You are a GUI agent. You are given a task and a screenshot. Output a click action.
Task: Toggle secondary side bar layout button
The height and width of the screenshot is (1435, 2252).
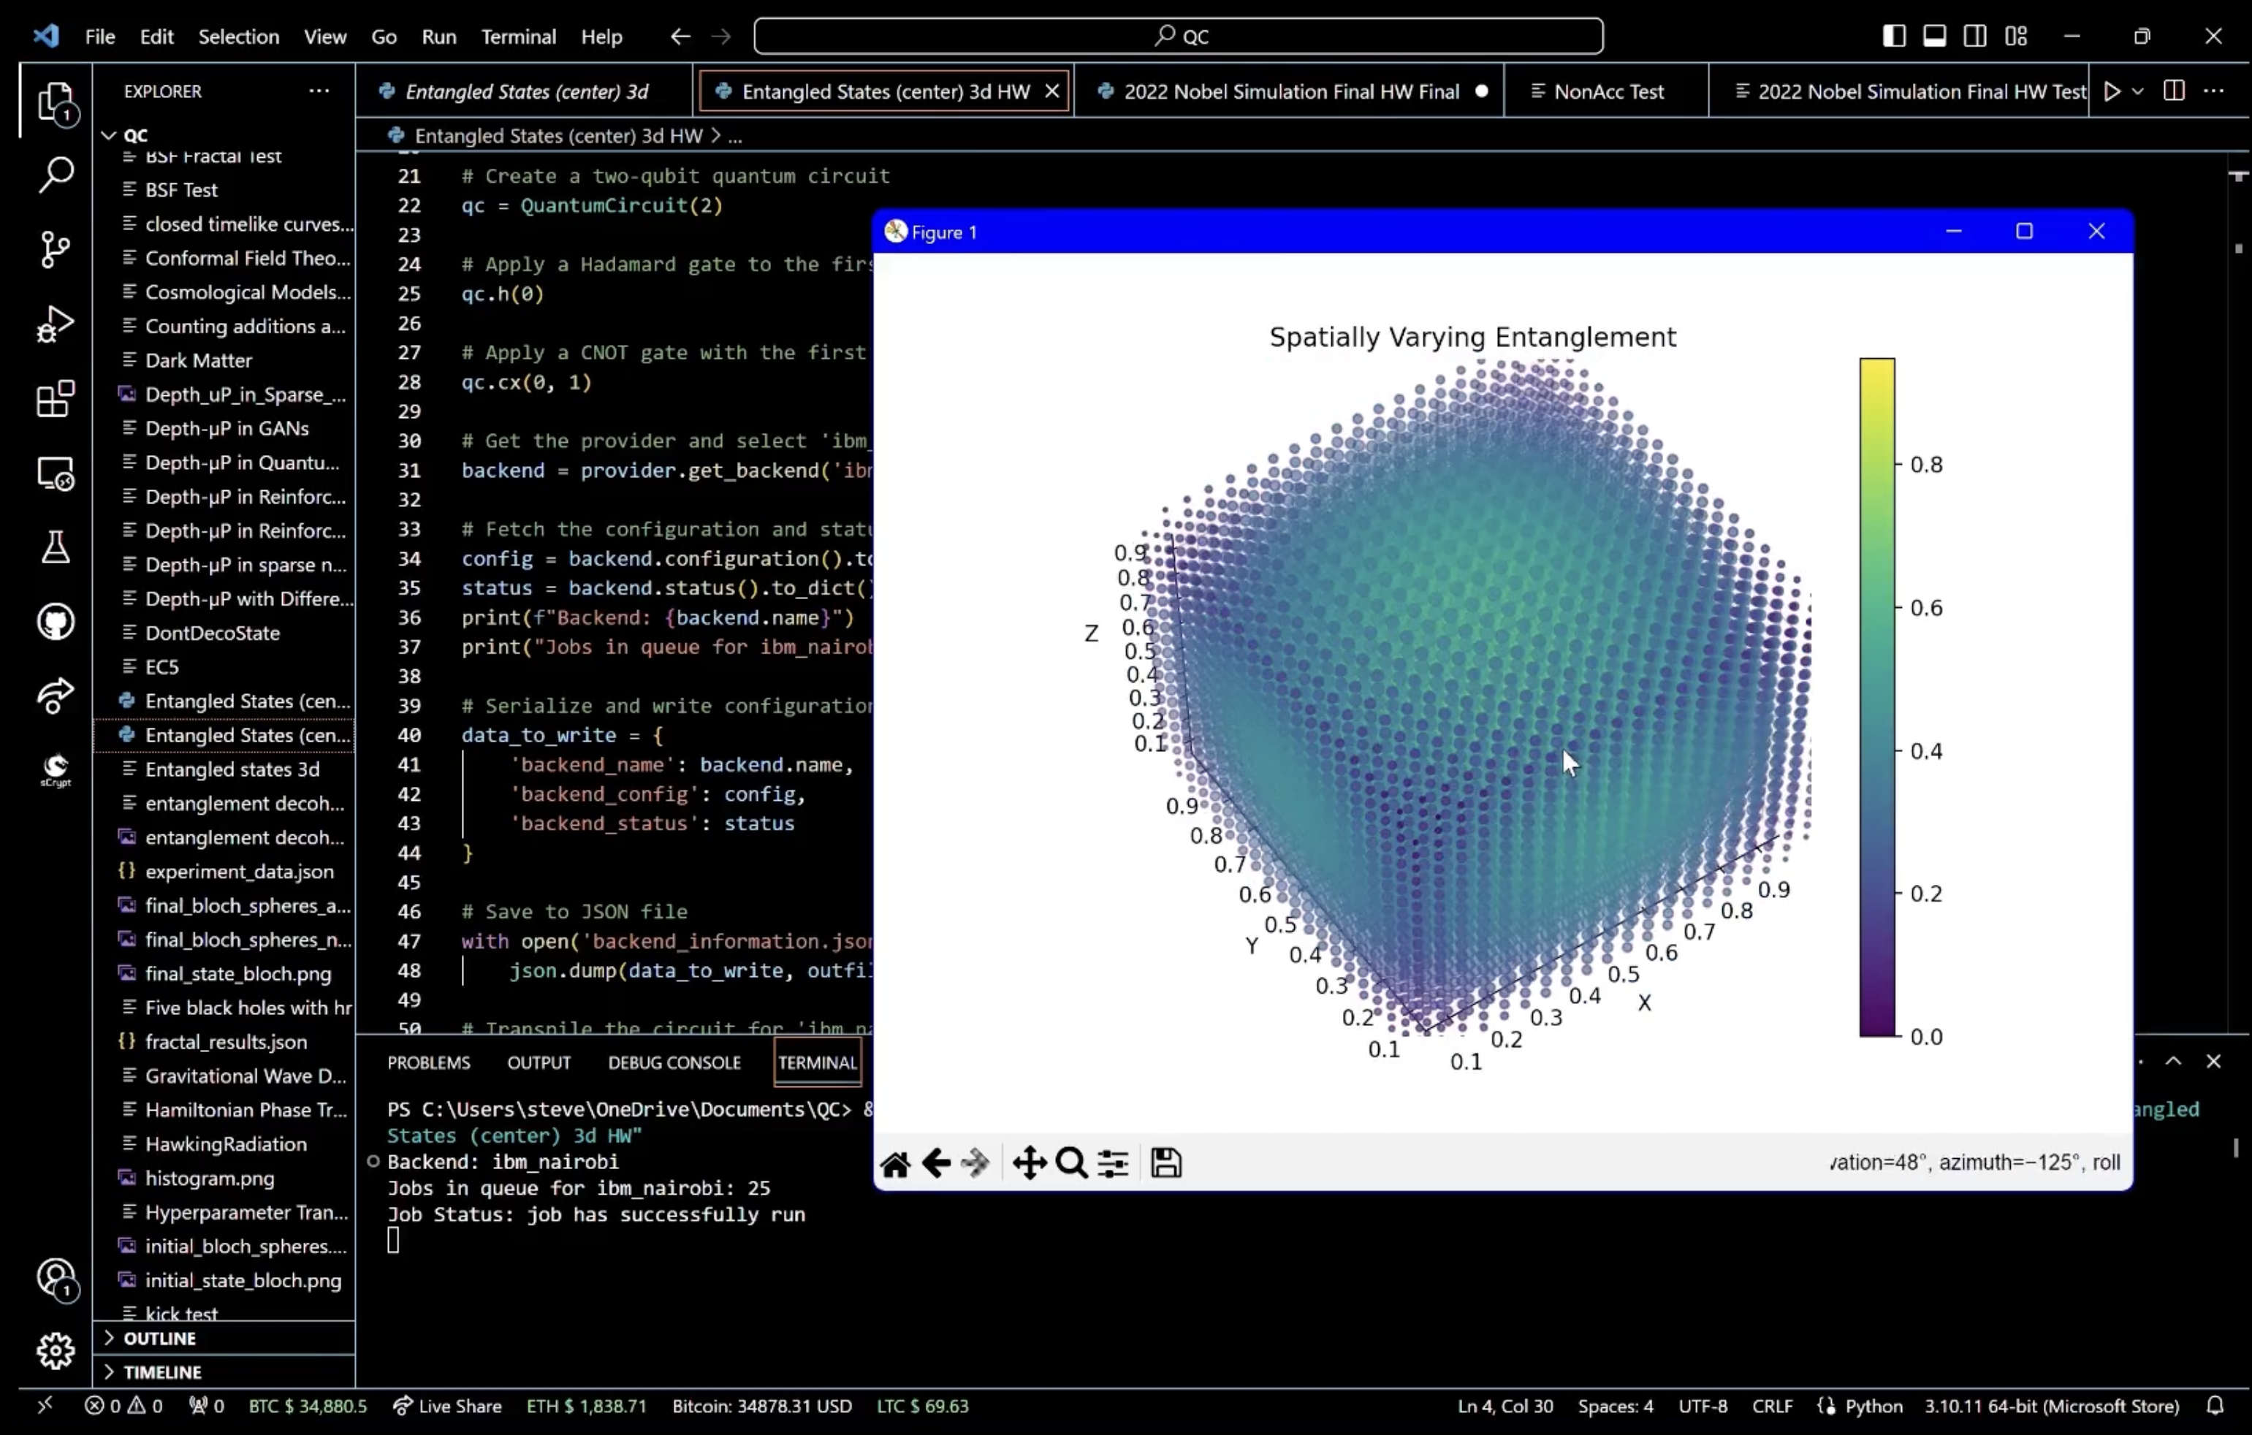[1975, 36]
